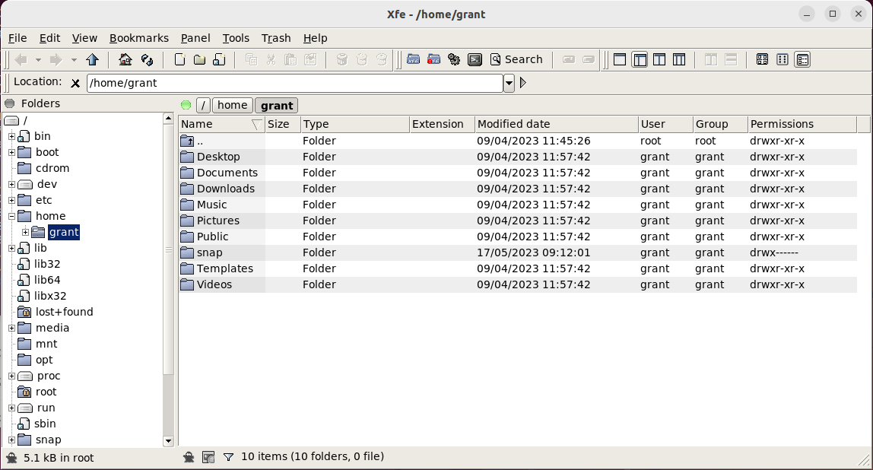Switch to big icons view mode
The height and width of the screenshot is (470, 873).
pyautogui.click(x=762, y=59)
